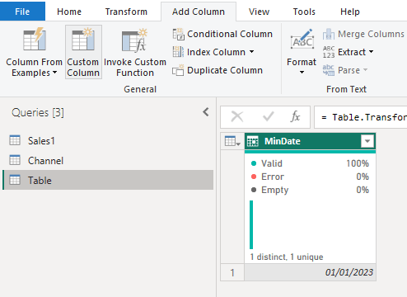Click the Queries [3] heading
This screenshot has width=407, height=297.
click(38, 112)
